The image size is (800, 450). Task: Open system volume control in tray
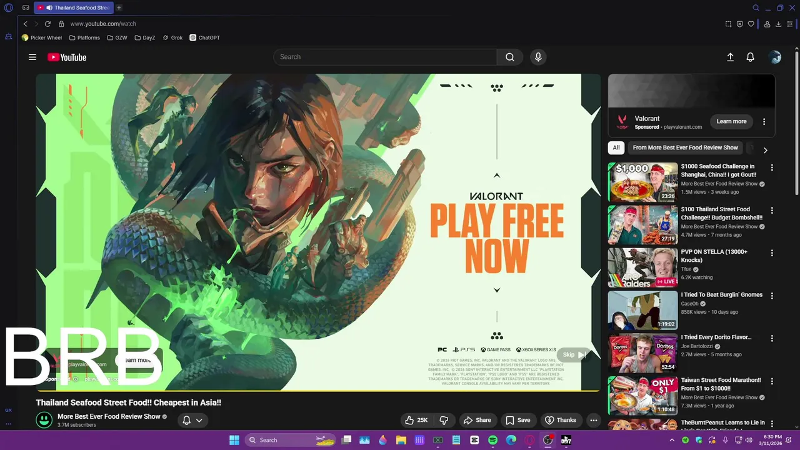pos(749,440)
